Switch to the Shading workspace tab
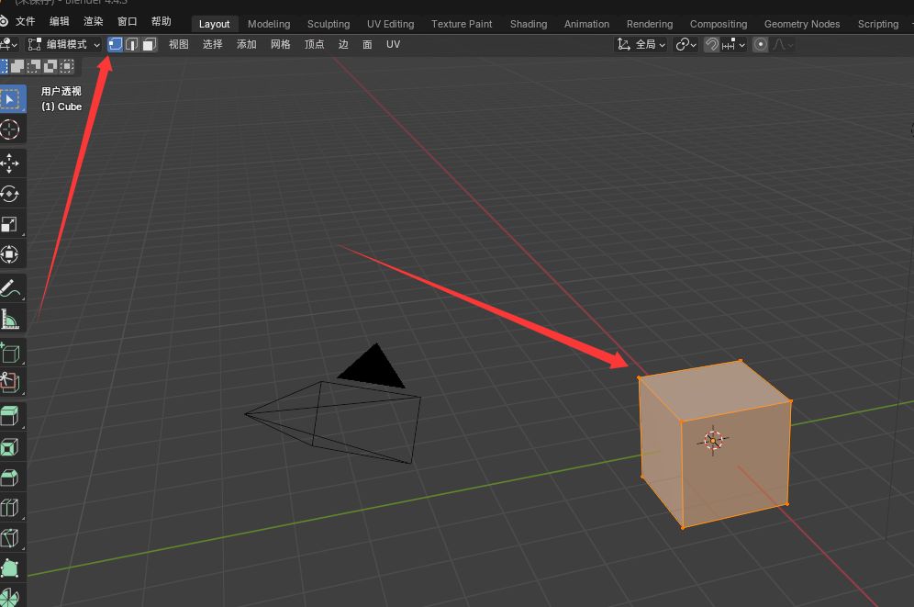 tap(528, 24)
